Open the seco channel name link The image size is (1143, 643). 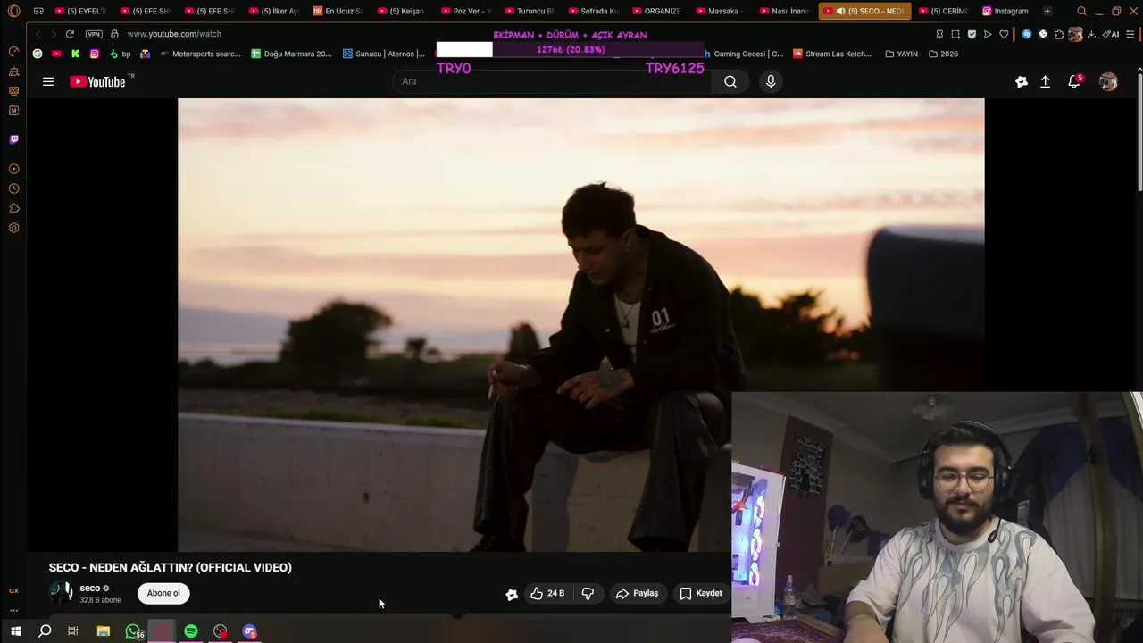90,589
